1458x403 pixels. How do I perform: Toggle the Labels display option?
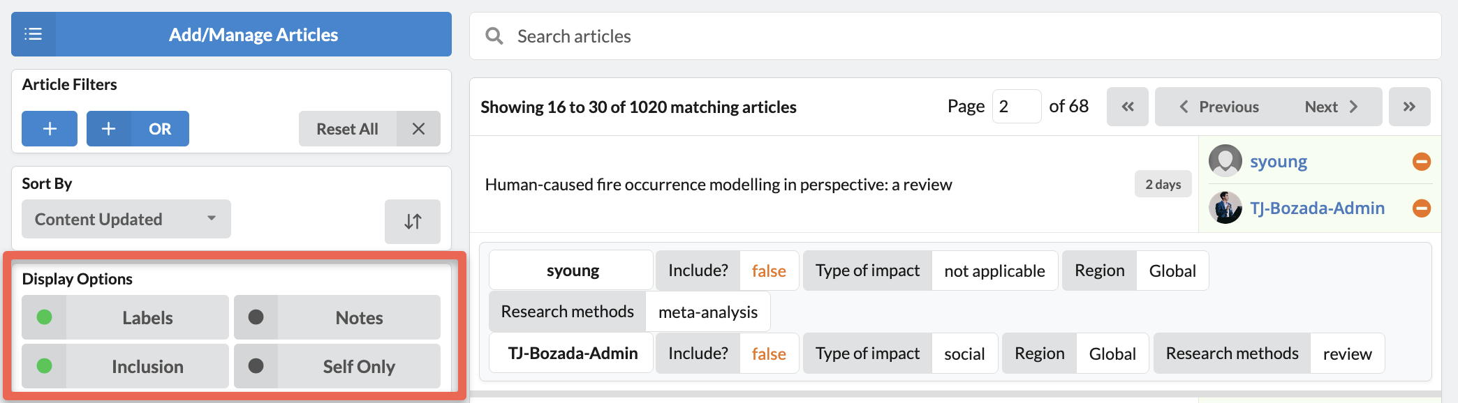click(x=125, y=317)
